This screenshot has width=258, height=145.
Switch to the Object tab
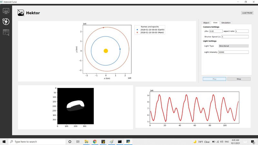point(206,23)
